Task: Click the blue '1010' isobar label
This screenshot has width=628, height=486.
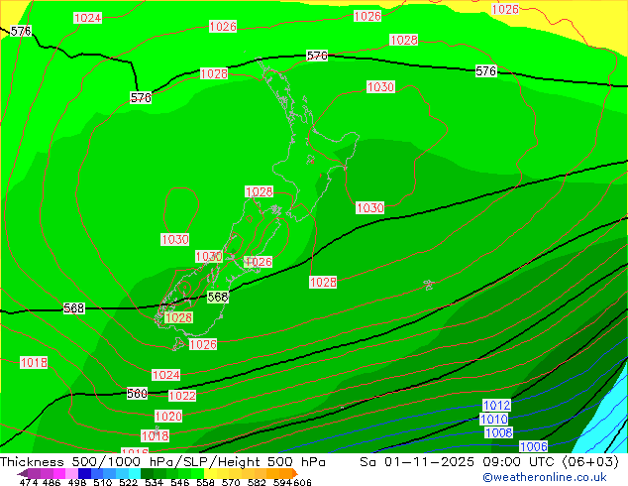Action: 494,419
